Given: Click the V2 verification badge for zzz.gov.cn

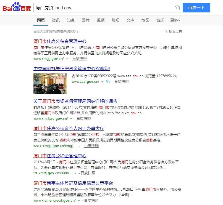Looking at the screenshot, I should (108, 81).
